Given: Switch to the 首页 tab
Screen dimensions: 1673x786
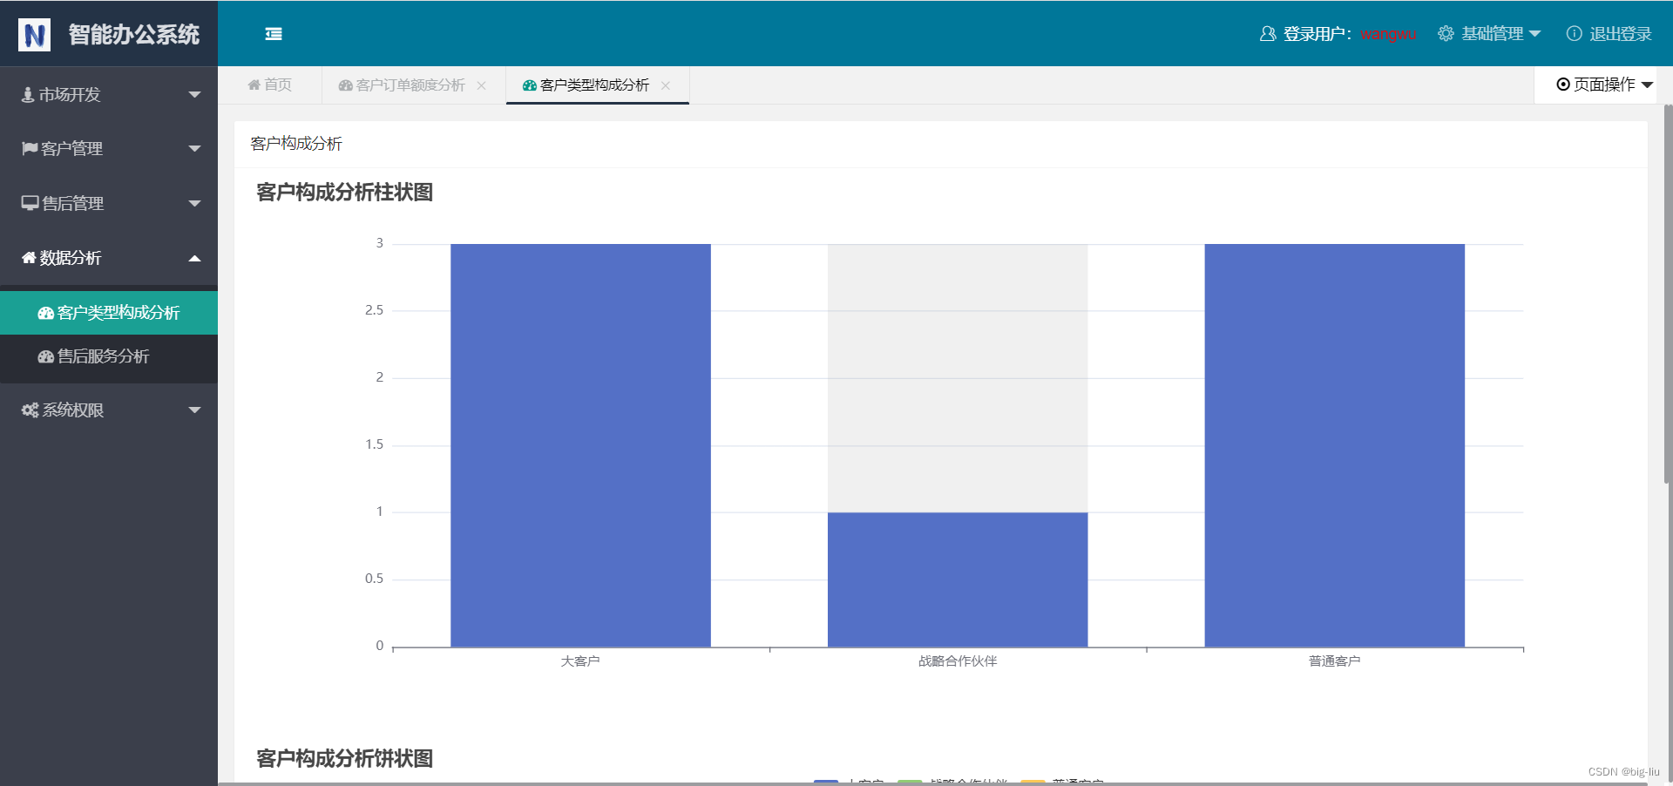Looking at the screenshot, I should [270, 85].
